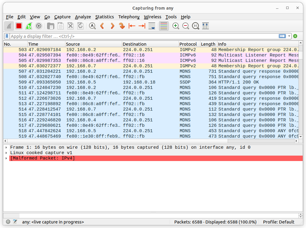Open the Edit menu
Screen dimensions: 306x228
click(x=22, y=17)
